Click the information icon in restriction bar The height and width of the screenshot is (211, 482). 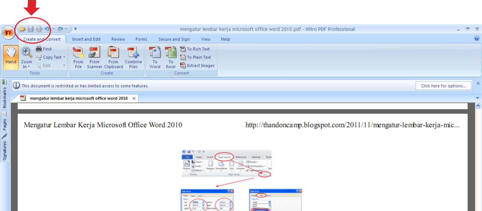tap(16, 85)
